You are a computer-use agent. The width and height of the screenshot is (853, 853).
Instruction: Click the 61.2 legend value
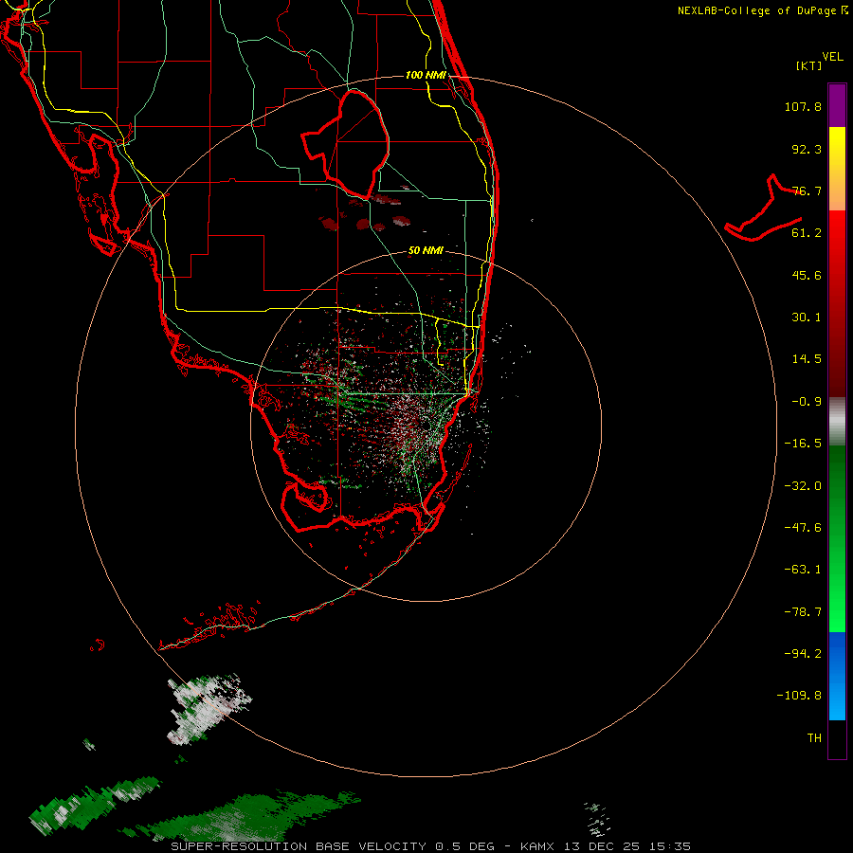coord(807,233)
